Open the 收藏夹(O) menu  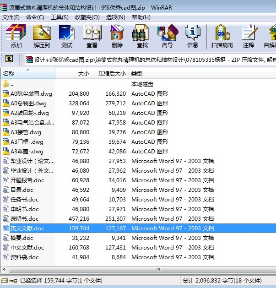click(x=87, y=17)
